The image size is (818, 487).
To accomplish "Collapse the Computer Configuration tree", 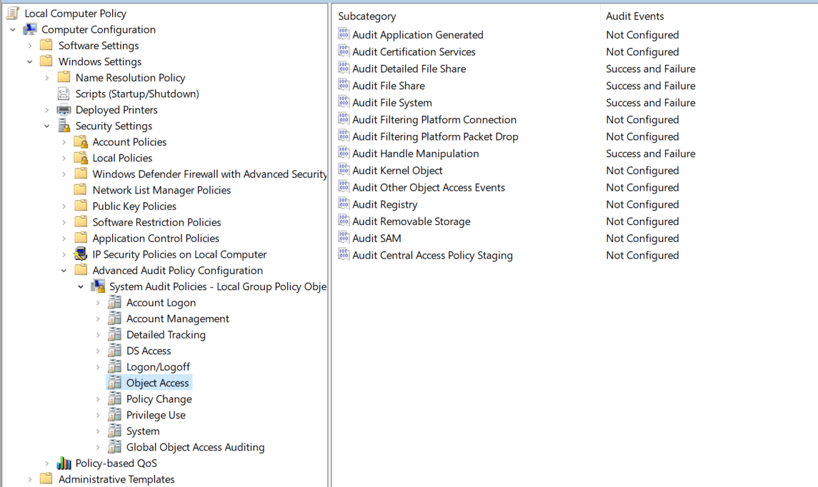I will click(x=12, y=29).
